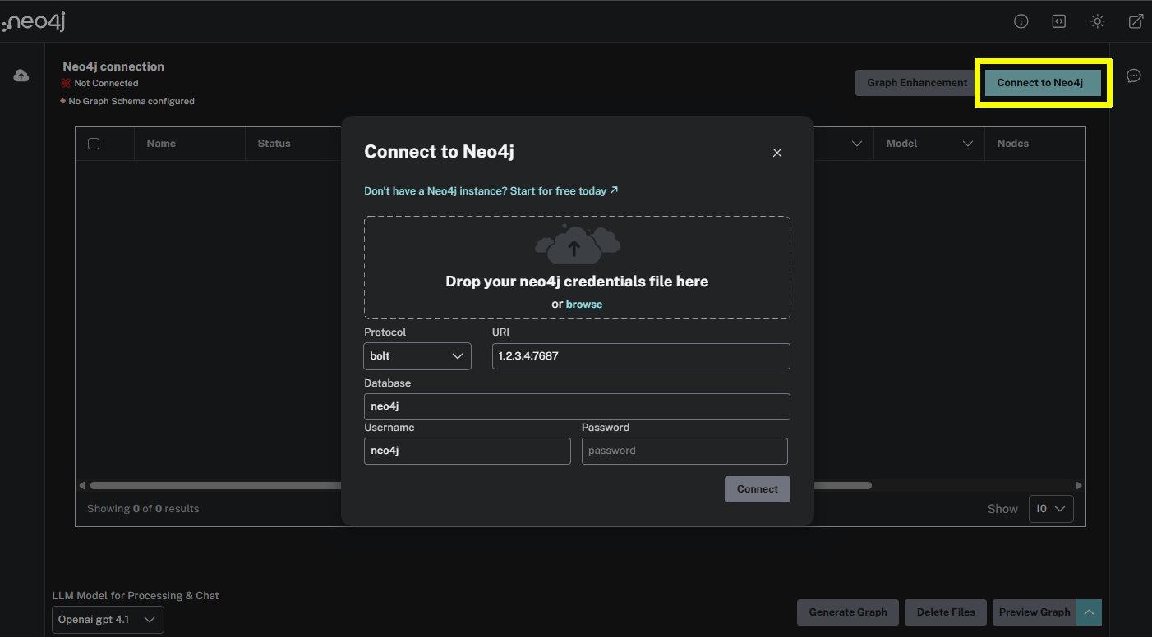Open the Start for free today link
The height and width of the screenshot is (637, 1152).
click(491, 190)
